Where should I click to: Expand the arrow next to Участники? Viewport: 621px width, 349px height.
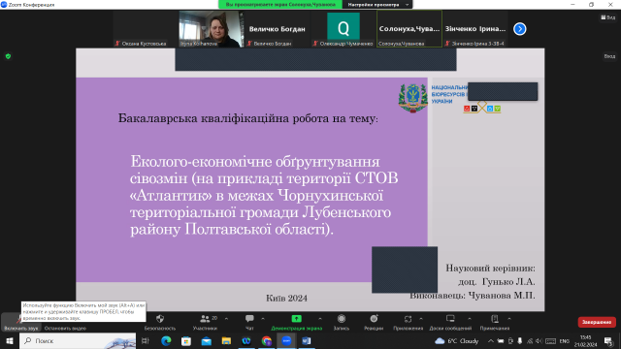click(x=226, y=319)
